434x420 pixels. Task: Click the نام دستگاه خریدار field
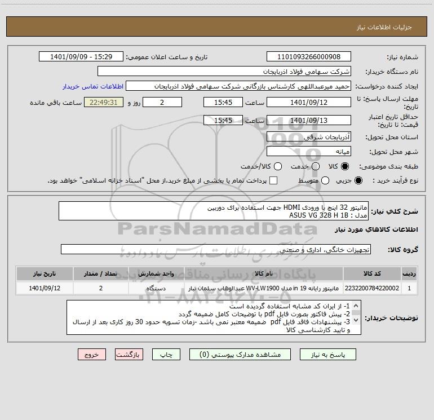[x=224, y=72]
